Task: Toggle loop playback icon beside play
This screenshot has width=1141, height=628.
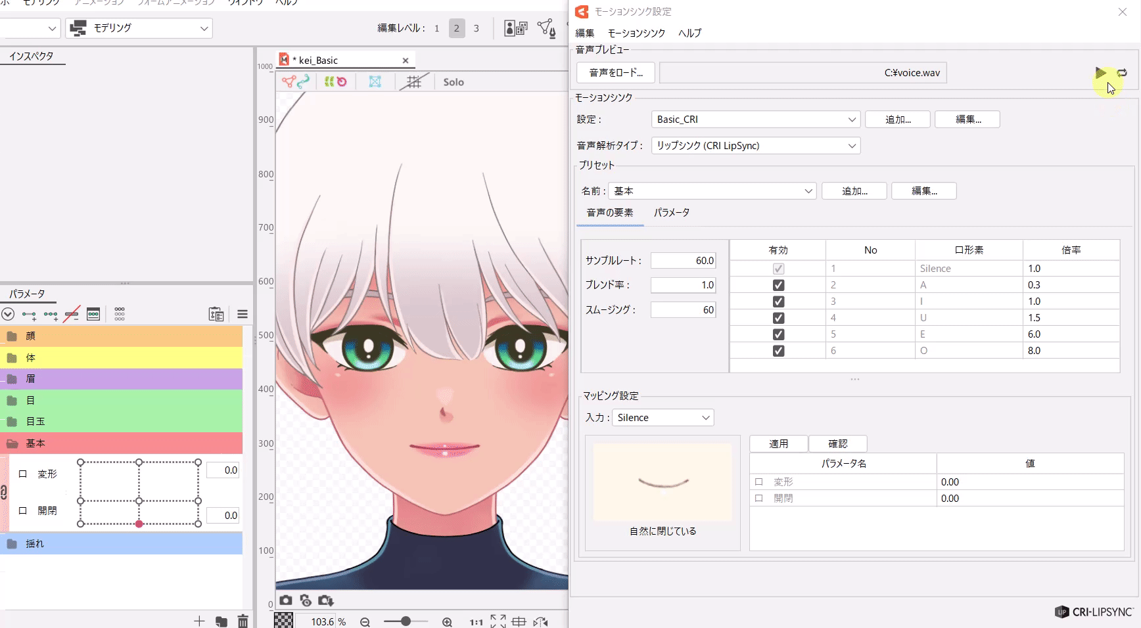Action: [x=1122, y=73]
